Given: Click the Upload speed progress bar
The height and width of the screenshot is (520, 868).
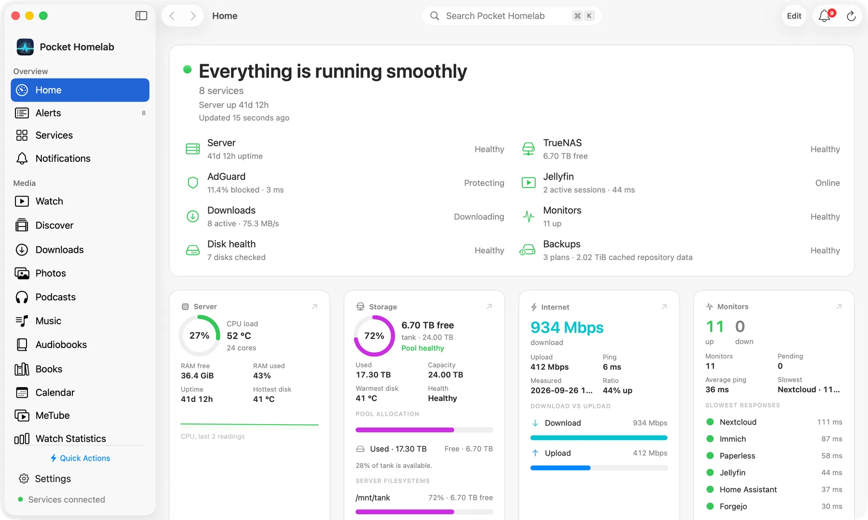Looking at the screenshot, I should click(x=599, y=468).
